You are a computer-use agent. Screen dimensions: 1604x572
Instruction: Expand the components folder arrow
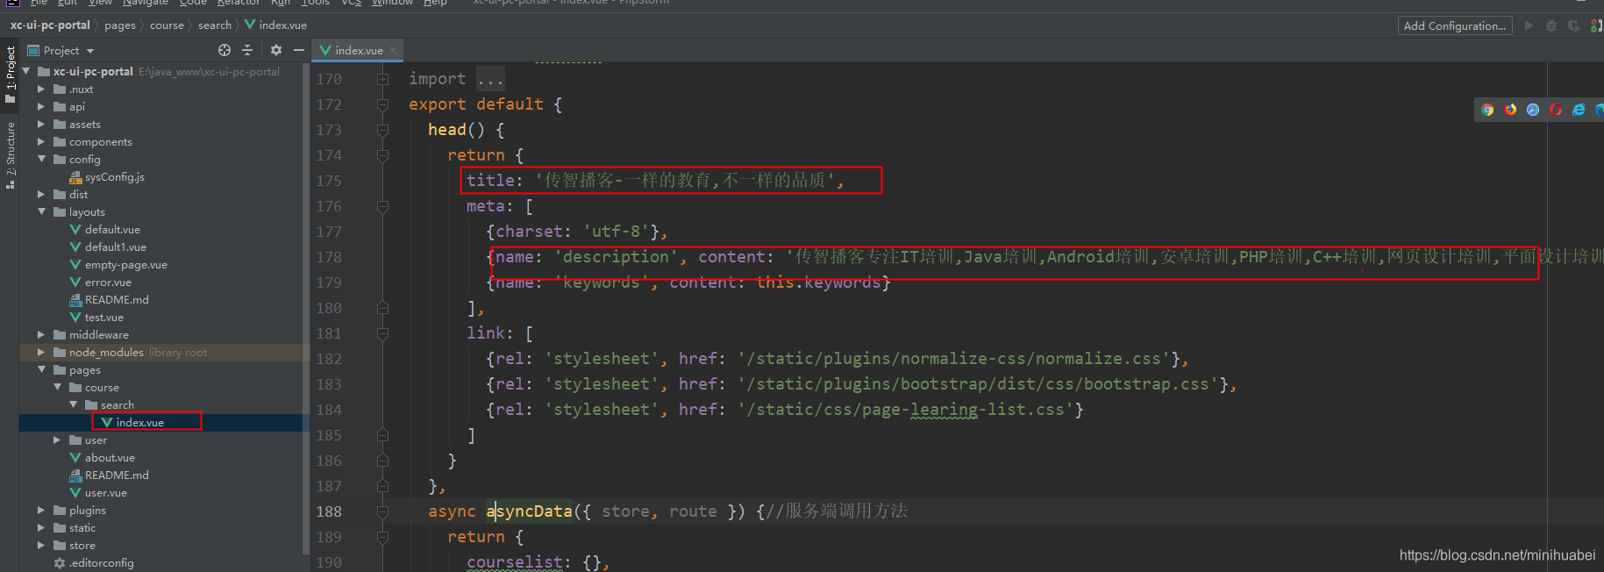pyautogui.click(x=41, y=141)
